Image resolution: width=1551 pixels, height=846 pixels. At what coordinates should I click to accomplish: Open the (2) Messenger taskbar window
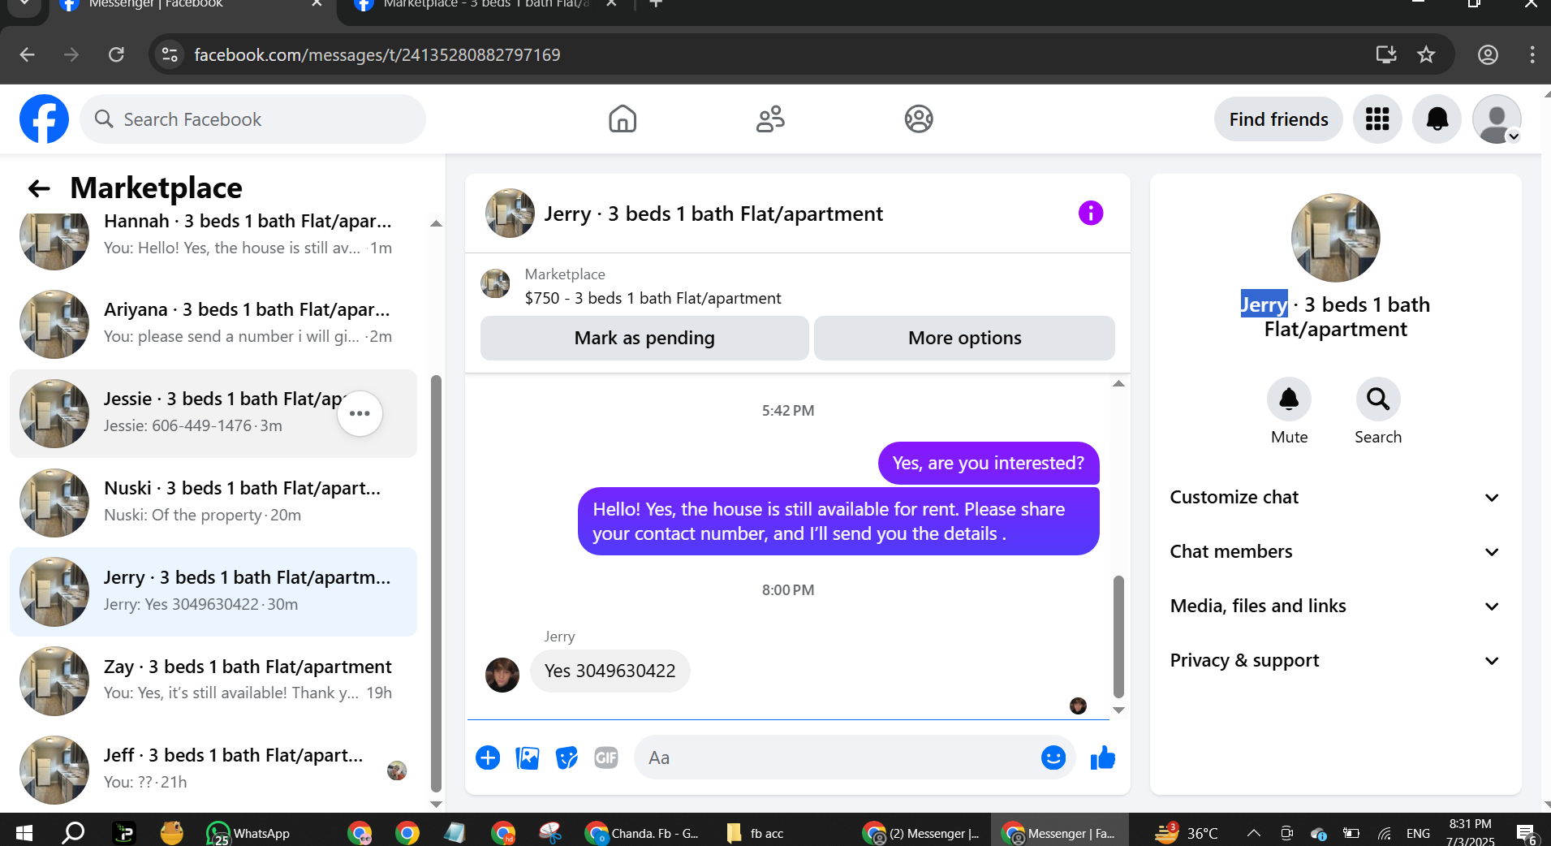tap(921, 833)
